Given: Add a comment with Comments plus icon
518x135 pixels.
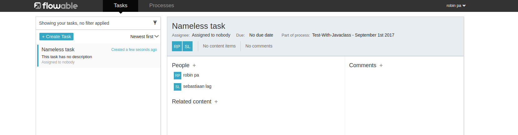Looking at the screenshot, I should 381,66.
